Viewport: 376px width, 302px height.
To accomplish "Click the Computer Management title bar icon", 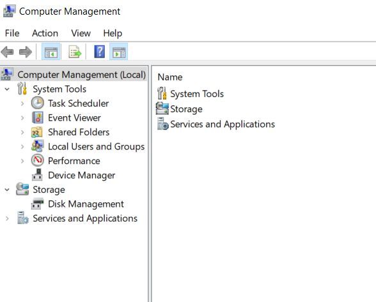I will [x=9, y=11].
